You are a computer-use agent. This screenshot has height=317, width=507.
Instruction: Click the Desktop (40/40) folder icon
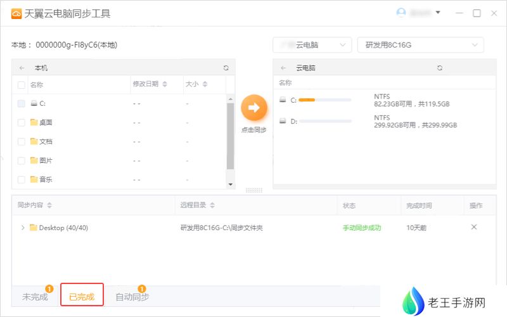click(34, 228)
